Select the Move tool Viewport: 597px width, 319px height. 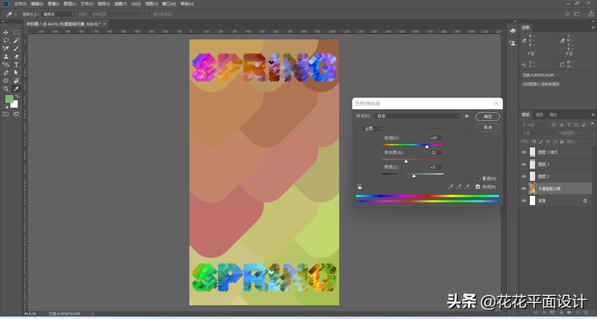point(6,33)
